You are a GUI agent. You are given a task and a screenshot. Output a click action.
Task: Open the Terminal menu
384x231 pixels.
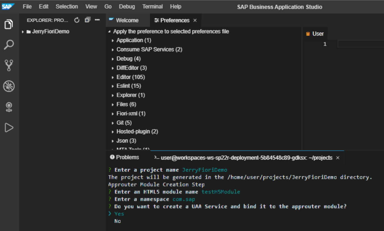[x=152, y=6]
